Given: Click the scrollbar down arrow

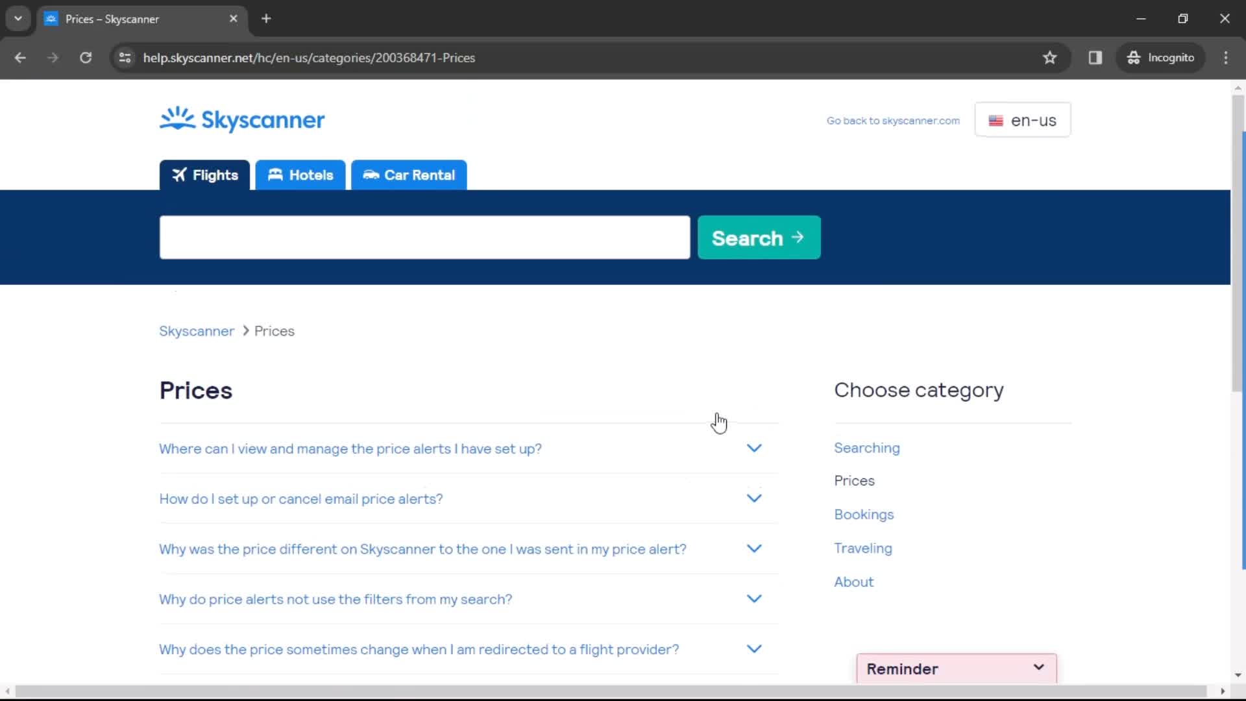Looking at the screenshot, I should click(x=1238, y=675).
